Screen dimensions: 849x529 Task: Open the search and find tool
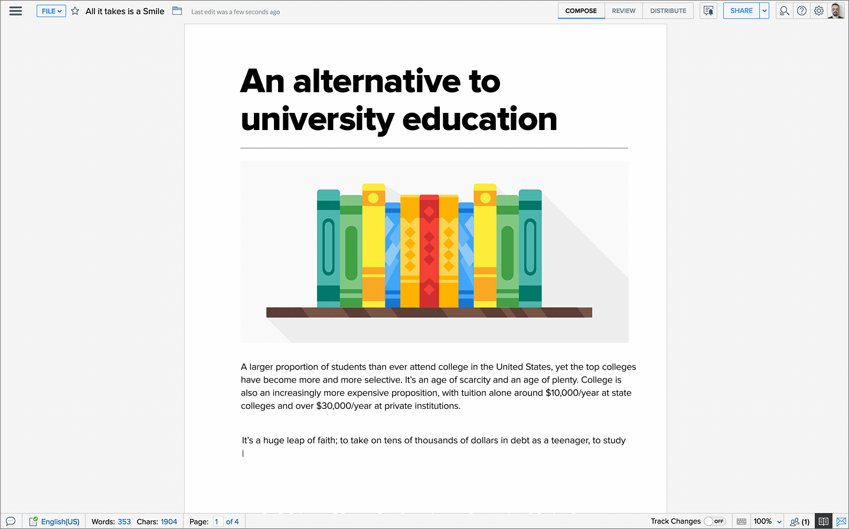point(784,11)
